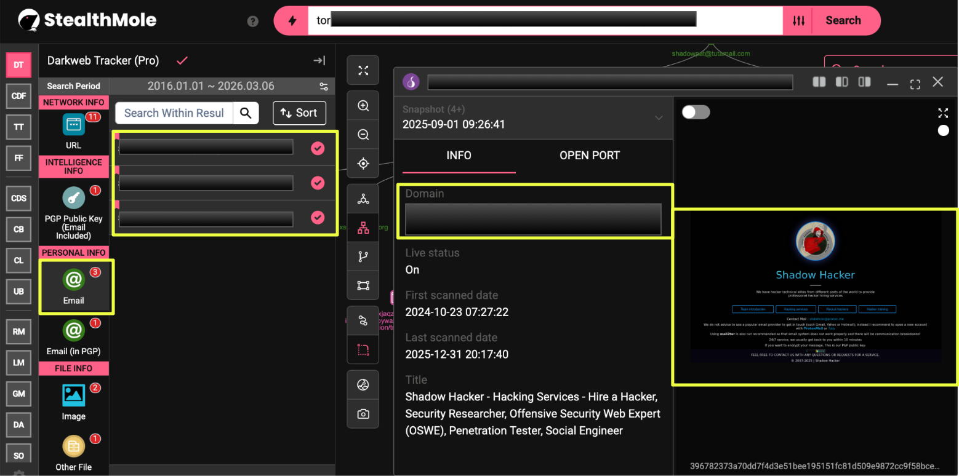The width and height of the screenshot is (959, 476).
Task: Click the camera screenshot tool icon
Action: 363,414
